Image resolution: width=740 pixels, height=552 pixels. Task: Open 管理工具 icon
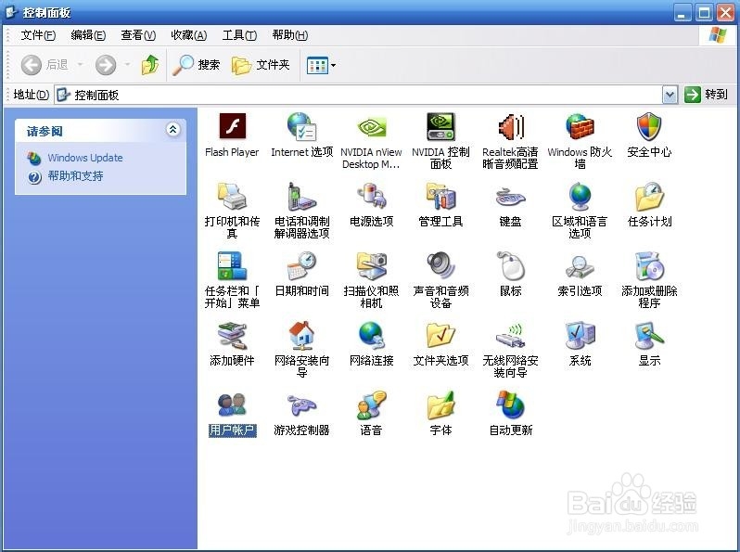[440, 196]
